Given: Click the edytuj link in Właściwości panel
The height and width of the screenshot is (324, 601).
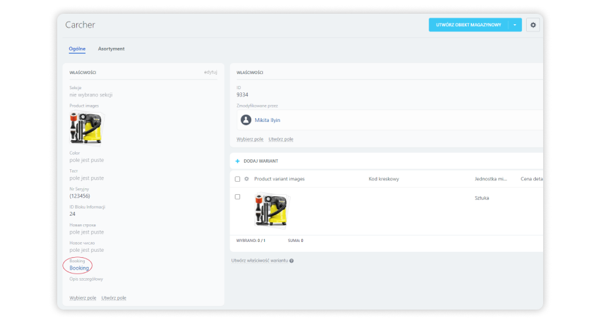Looking at the screenshot, I should tap(210, 72).
